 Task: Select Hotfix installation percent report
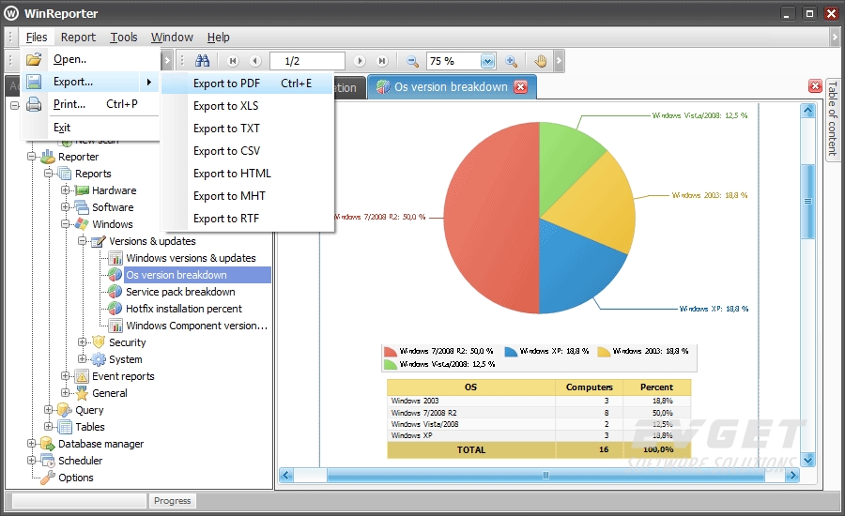coord(184,309)
